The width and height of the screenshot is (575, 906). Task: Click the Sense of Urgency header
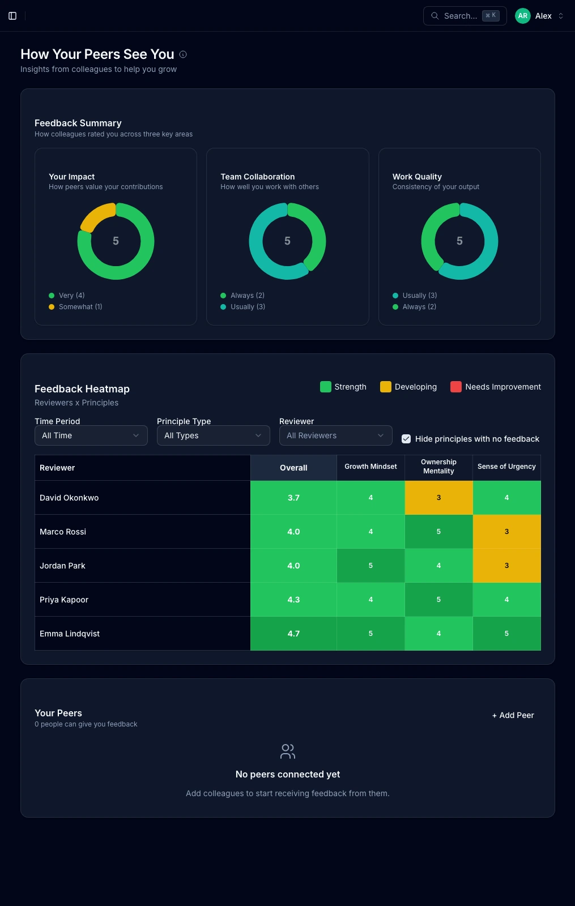[506, 467]
